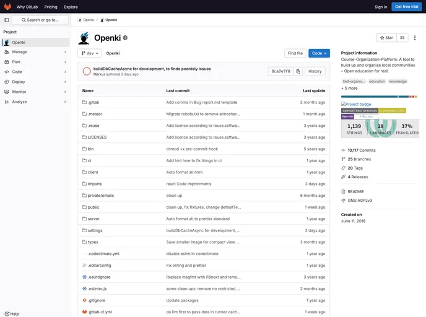This screenshot has height=317, width=426.
Task: Click the .gitlab-ci.yml GitLab icon
Action: 84,312
